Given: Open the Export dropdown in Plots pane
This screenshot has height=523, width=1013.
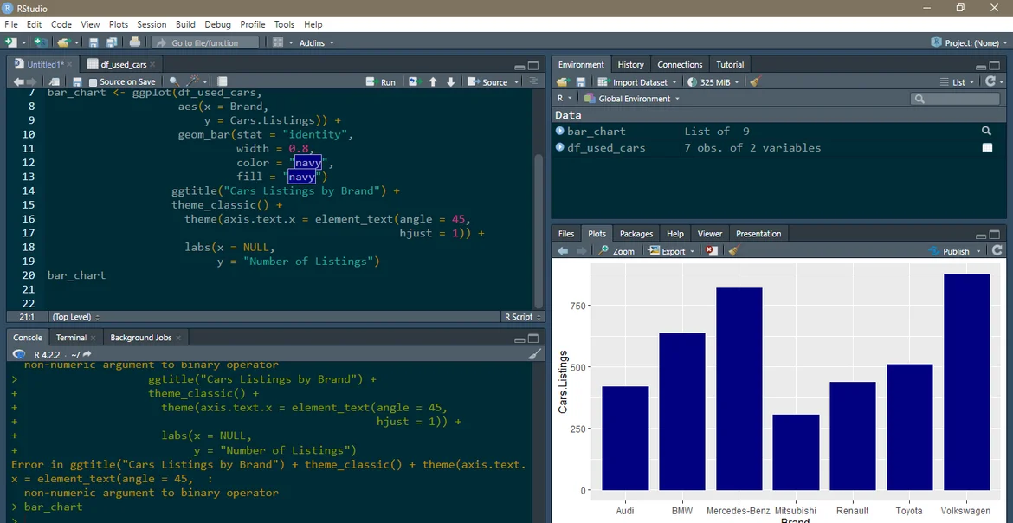Looking at the screenshot, I should pos(673,251).
